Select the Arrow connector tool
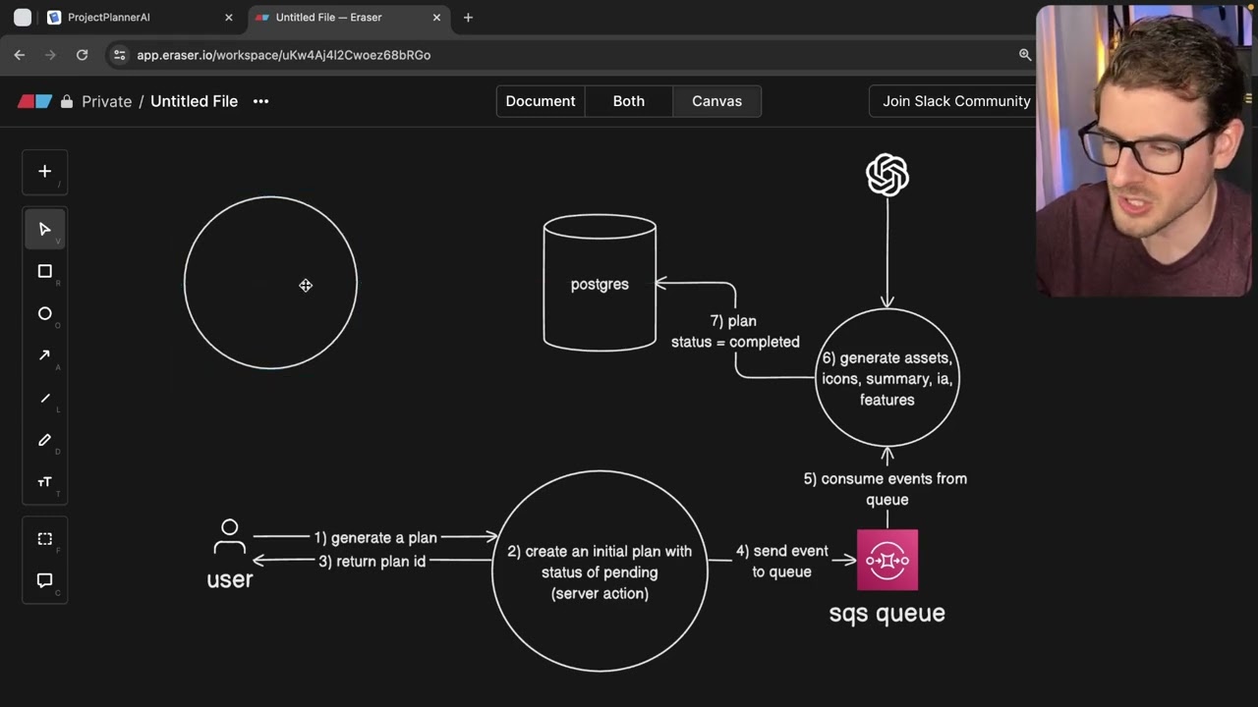The image size is (1258, 707). click(x=44, y=355)
